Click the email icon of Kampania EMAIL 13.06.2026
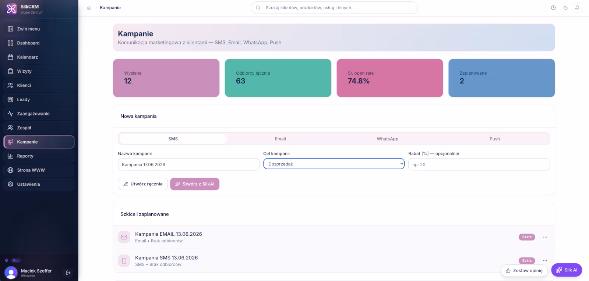 coord(124,237)
